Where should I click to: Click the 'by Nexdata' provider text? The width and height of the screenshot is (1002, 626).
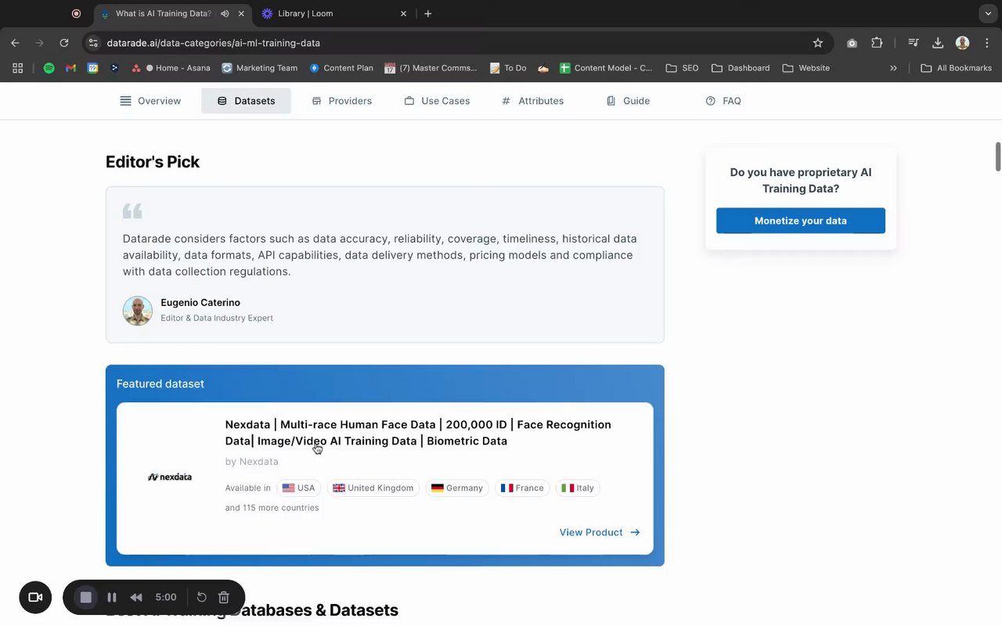(251, 462)
